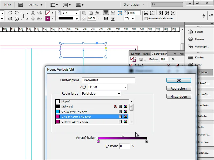Fit frame to content icon
This screenshot has width=214, height=160.
click(x=167, y=13)
